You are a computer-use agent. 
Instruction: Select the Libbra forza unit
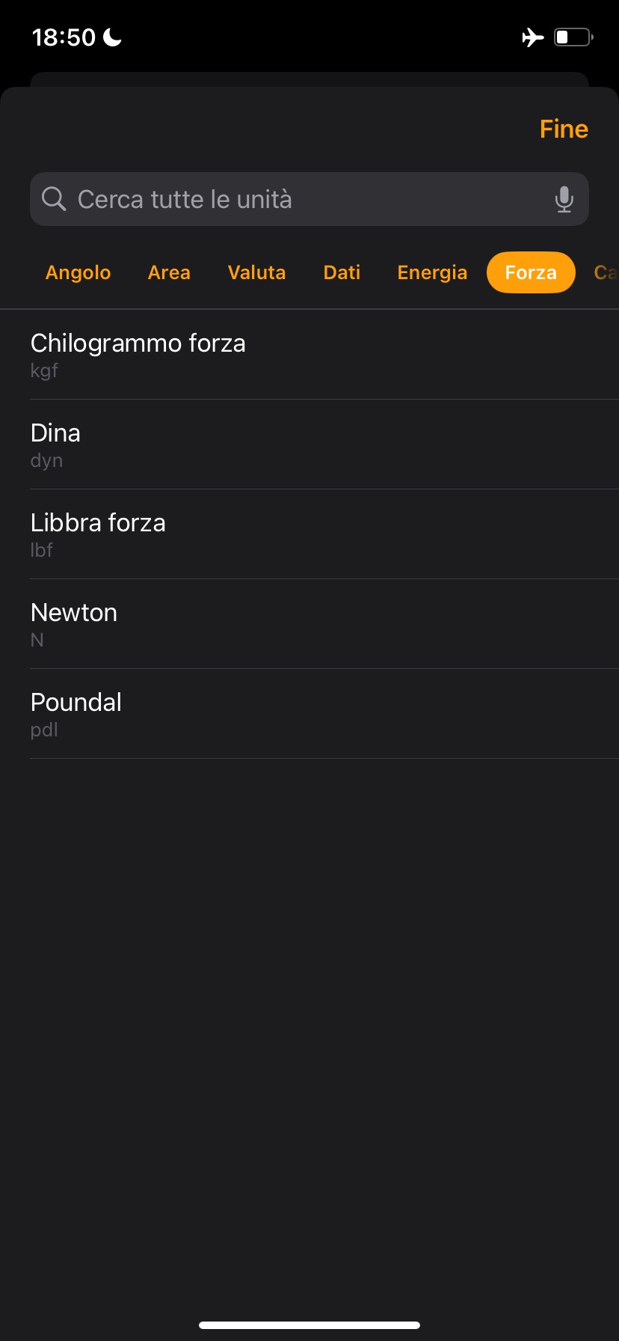pyautogui.click(x=309, y=534)
